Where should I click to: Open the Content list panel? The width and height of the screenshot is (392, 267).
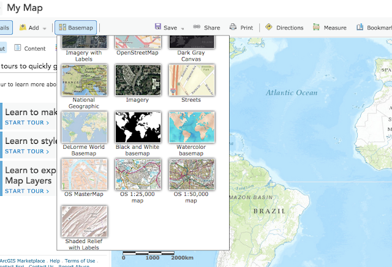point(30,48)
